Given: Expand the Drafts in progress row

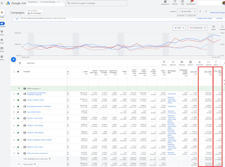Looking at the screenshot, I should pyautogui.click(x=19, y=88).
